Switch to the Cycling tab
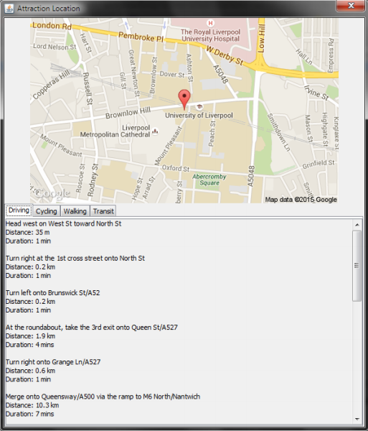The height and width of the screenshot is (431, 368). 47,211
